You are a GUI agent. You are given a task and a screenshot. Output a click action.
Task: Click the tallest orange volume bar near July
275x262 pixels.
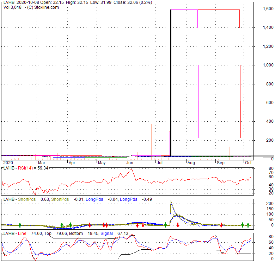click(157, 120)
